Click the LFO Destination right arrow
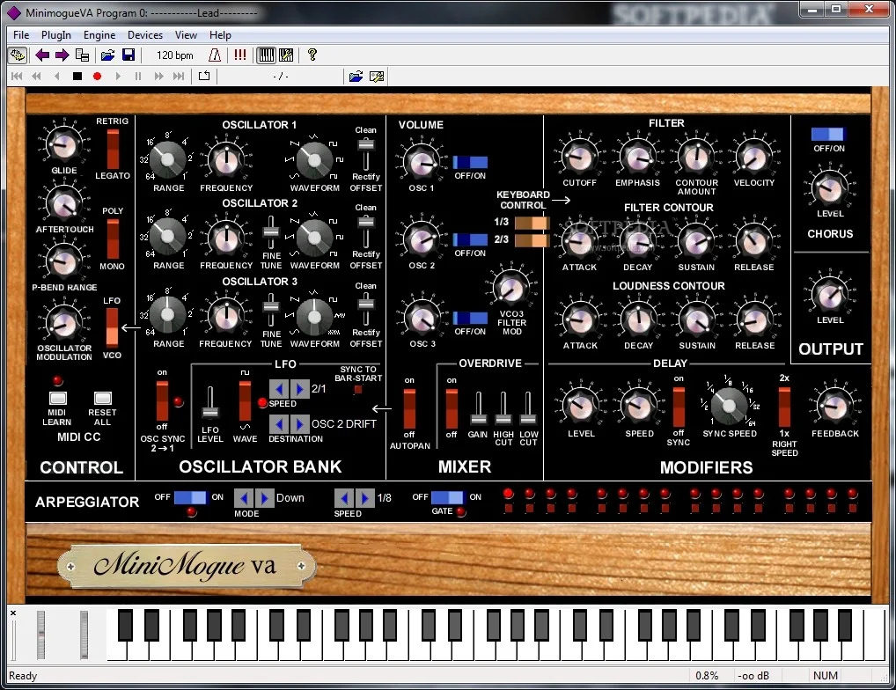 click(x=300, y=424)
